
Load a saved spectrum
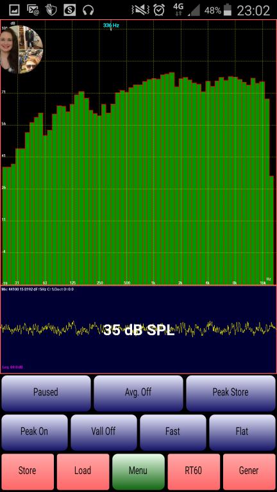pos(83,471)
